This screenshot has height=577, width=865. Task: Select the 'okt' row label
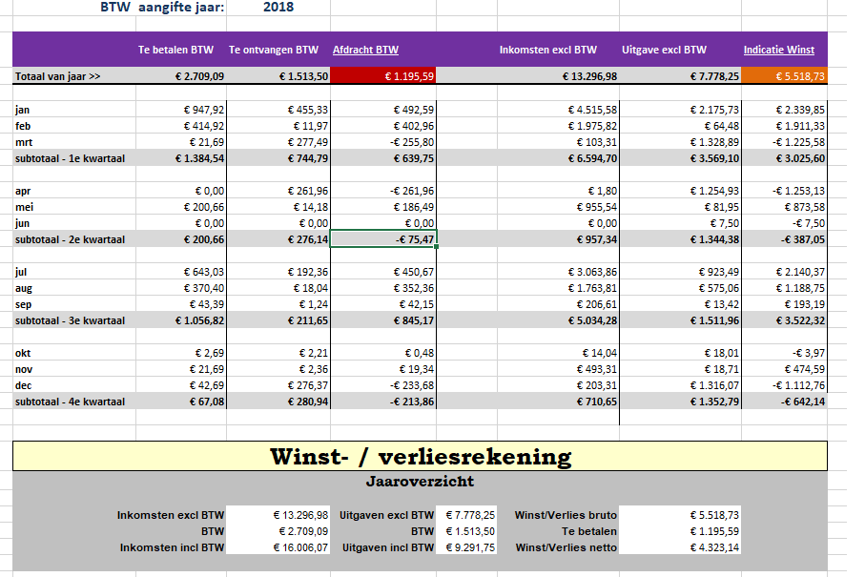(x=23, y=353)
